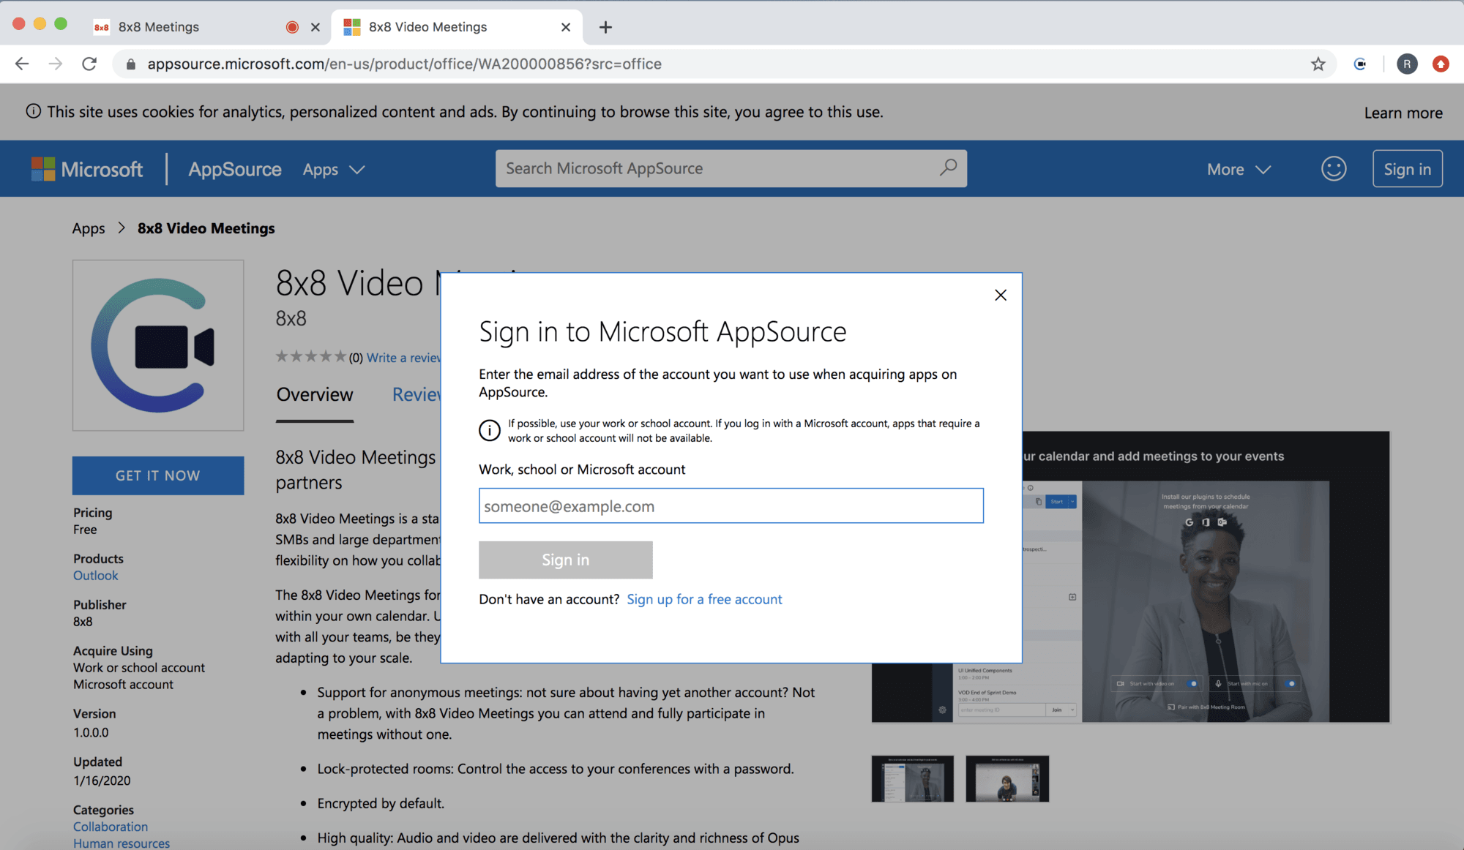Reload the page with the refresh icon
Viewport: 1464px width, 850px height.
click(89, 64)
